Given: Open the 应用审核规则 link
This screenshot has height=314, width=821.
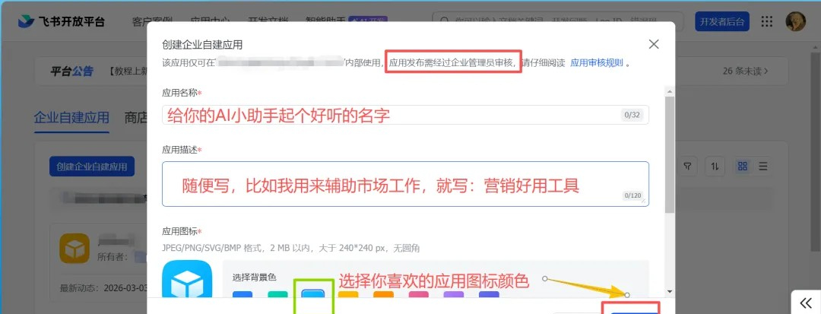Looking at the screenshot, I should [x=597, y=64].
